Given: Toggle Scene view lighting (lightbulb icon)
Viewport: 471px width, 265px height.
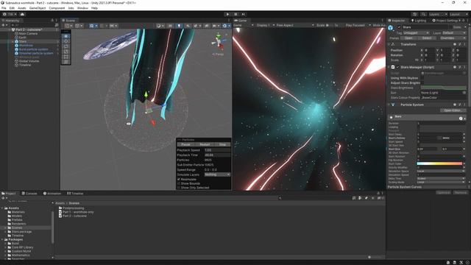Looking at the screenshot, I should [x=179, y=26].
